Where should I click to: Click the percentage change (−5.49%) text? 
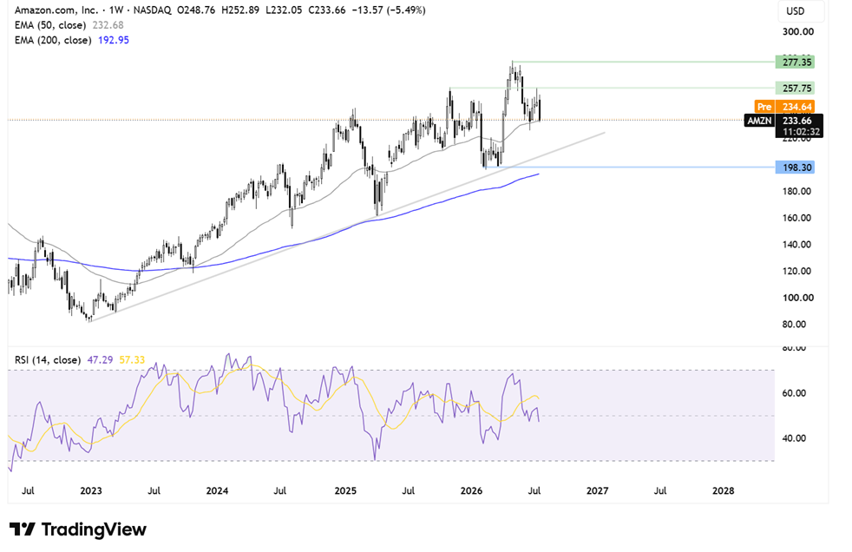point(406,10)
